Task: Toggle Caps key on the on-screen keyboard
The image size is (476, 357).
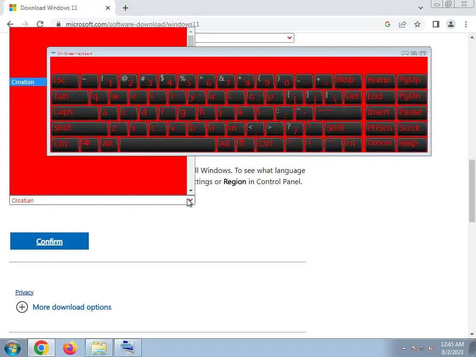Action: click(75, 112)
